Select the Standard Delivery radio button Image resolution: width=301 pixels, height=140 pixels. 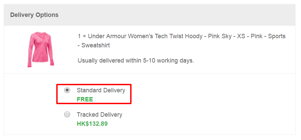(x=67, y=90)
